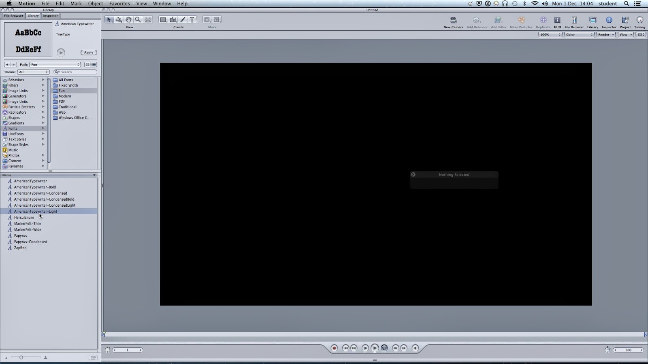Open the Modern fonts folder
648x364 pixels.
click(65, 96)
